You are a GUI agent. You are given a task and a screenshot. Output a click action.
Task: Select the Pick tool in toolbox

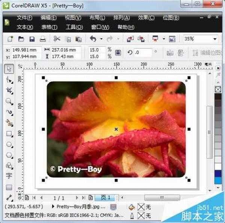[x=9, y=69]
